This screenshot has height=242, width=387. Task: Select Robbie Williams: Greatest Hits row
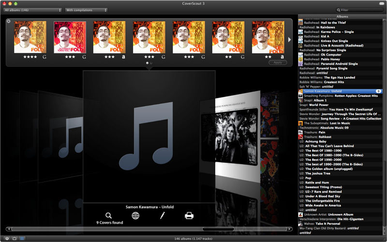pyautogui.click(x=341, y=82)
